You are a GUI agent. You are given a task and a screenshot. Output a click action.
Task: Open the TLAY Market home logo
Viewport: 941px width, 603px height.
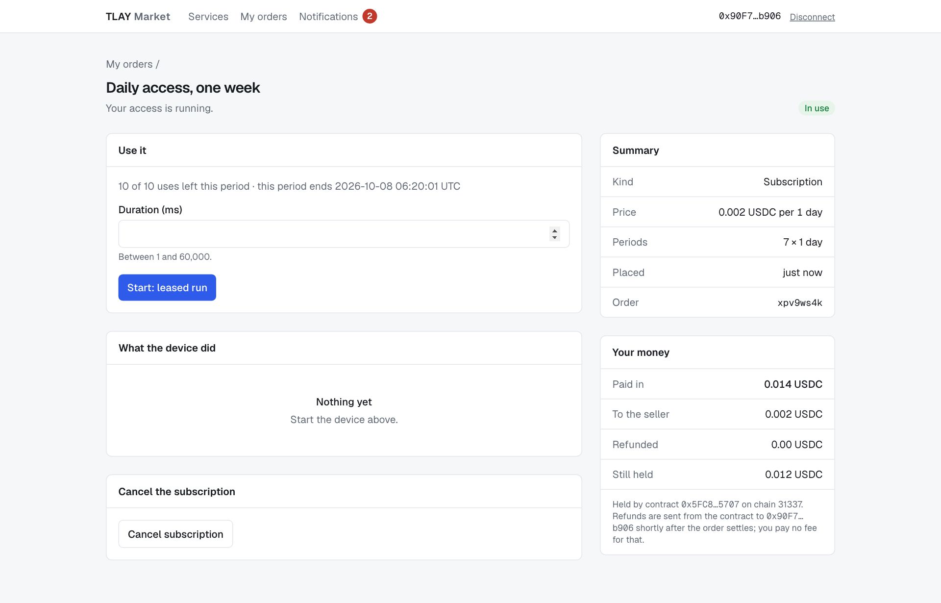click(138, 17)
